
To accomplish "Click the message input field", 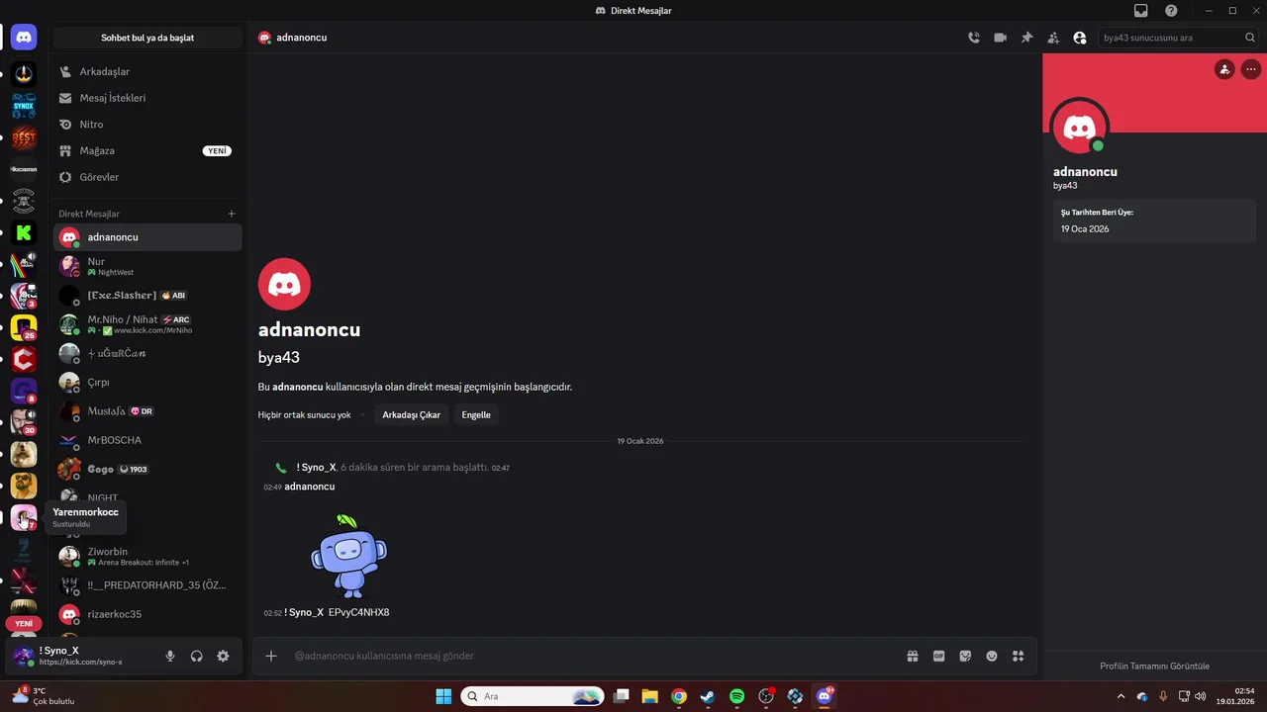I will point(594,656).
